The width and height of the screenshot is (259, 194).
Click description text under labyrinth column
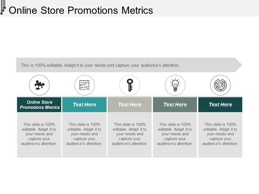220,134
